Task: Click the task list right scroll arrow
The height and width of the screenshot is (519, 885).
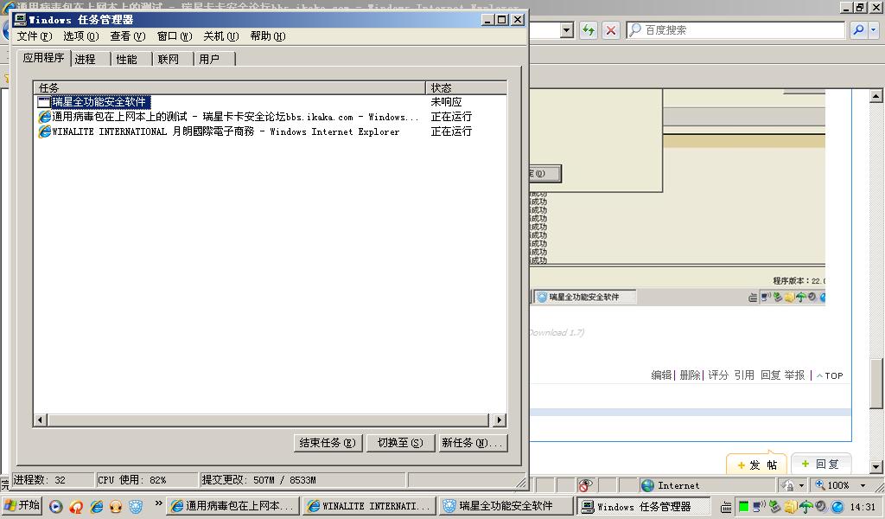Action: (x=499, y=420)
